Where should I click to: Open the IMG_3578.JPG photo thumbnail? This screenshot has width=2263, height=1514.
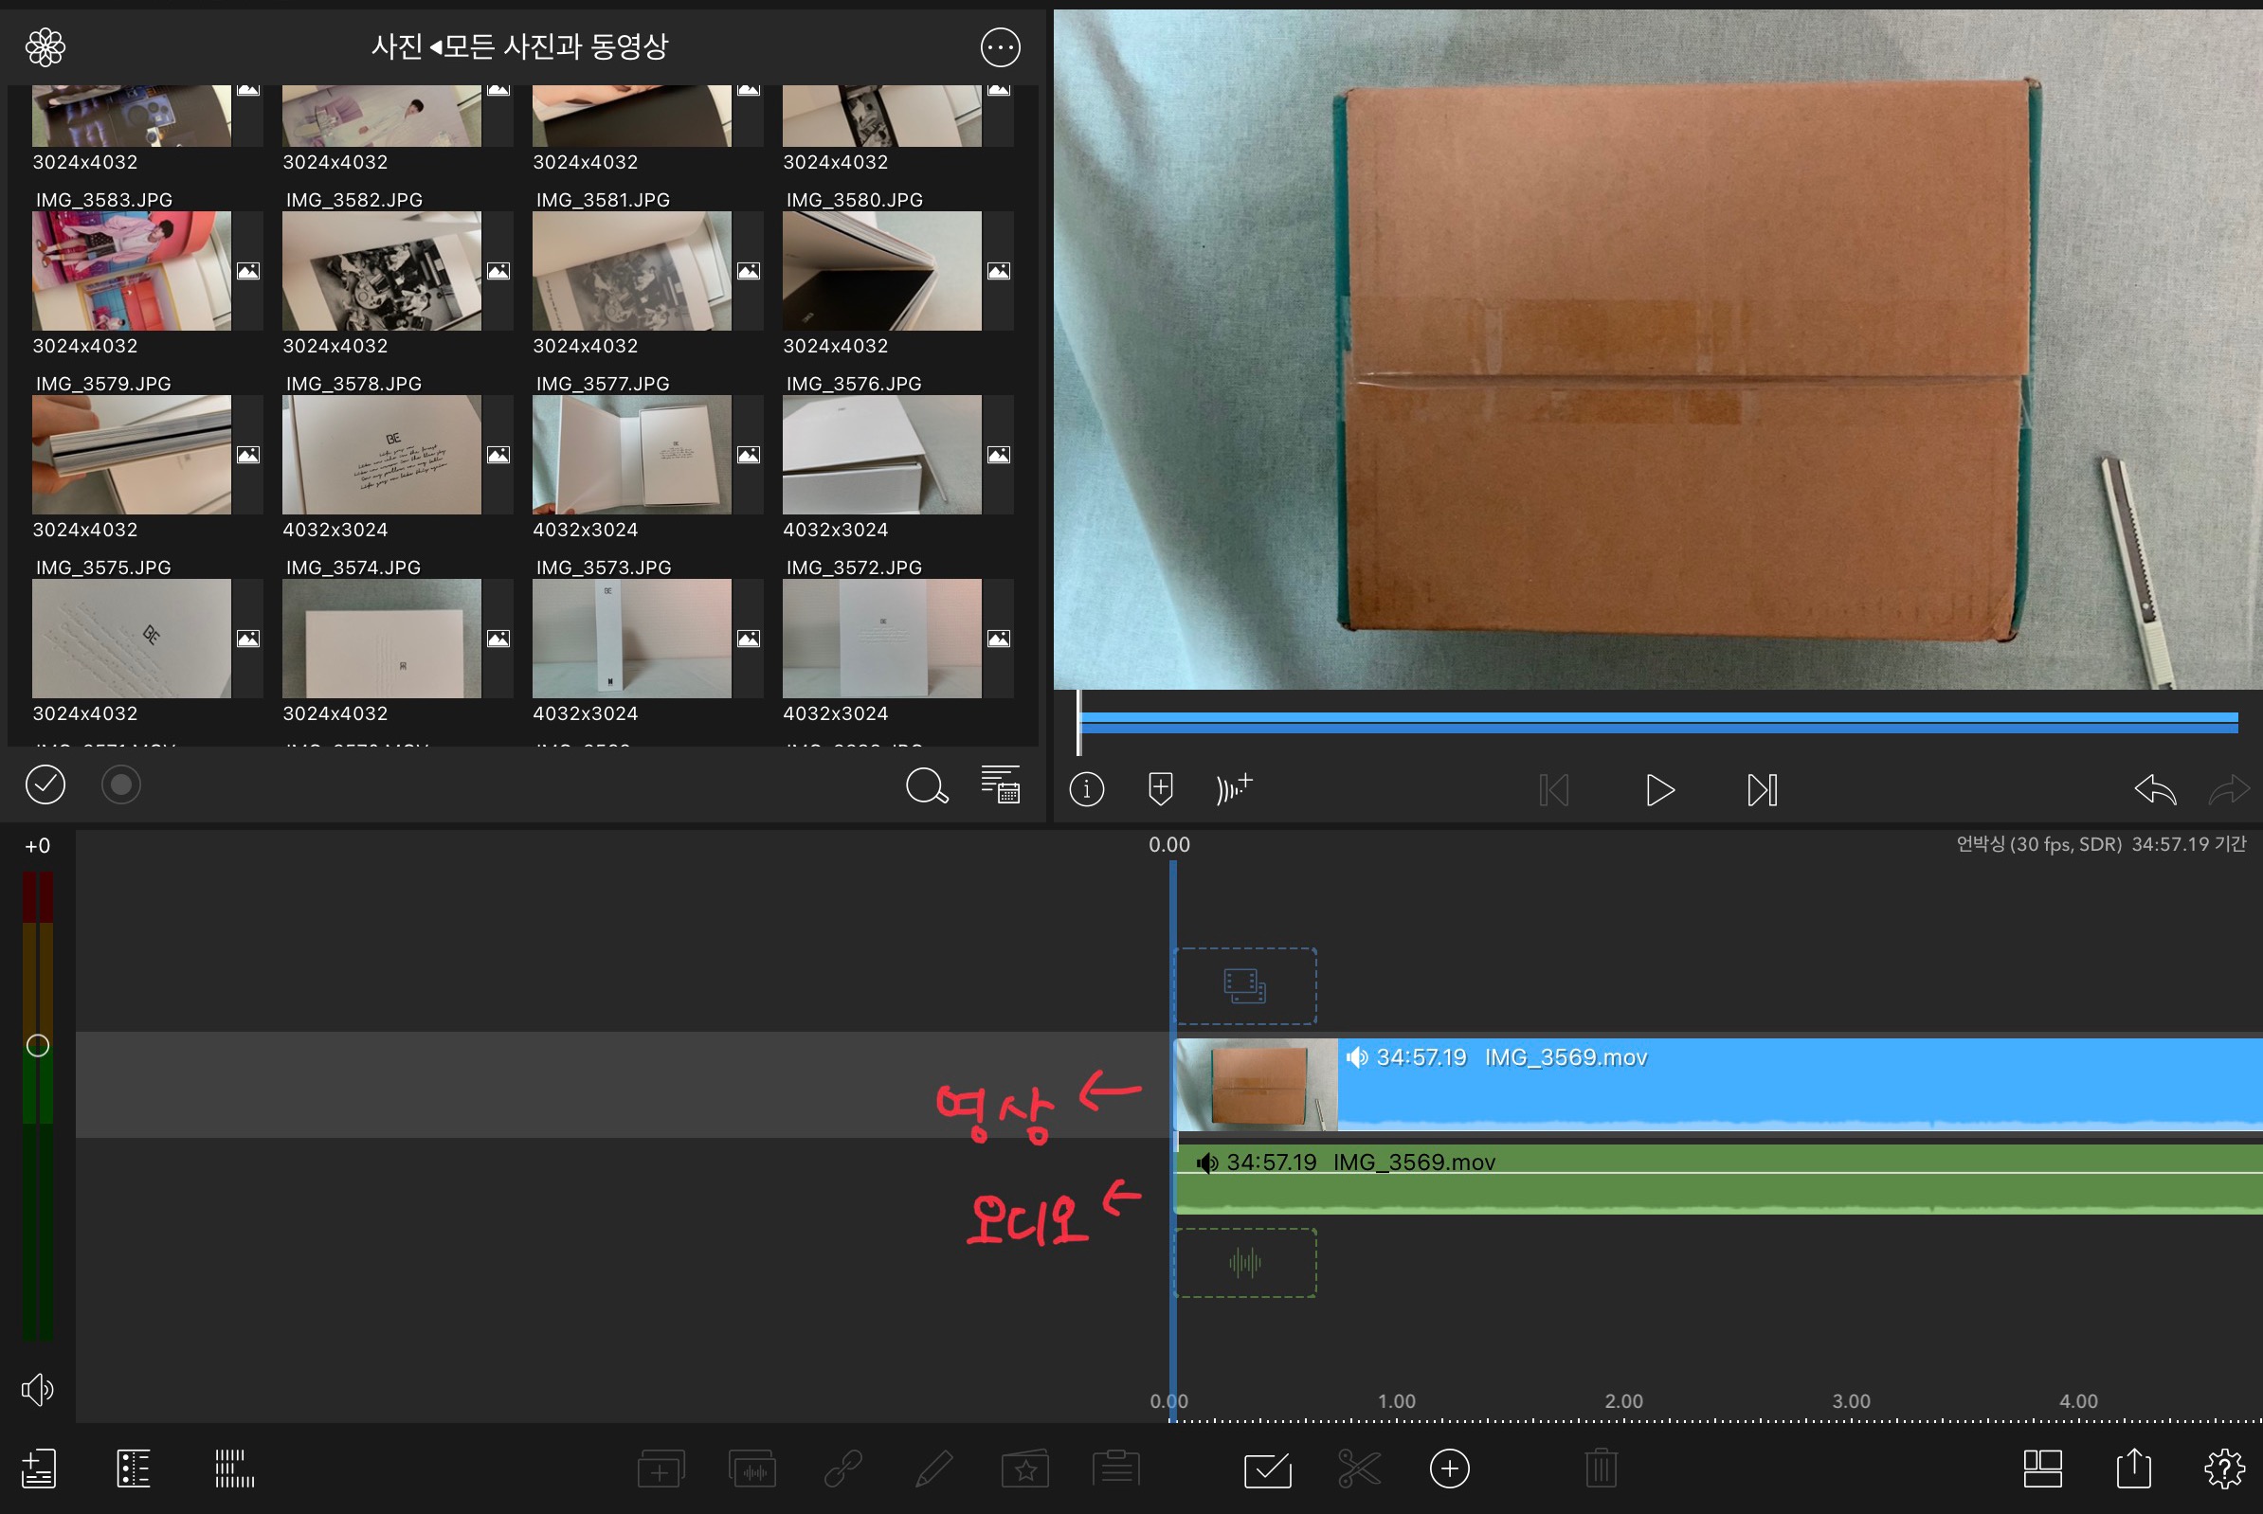(382, 455)
